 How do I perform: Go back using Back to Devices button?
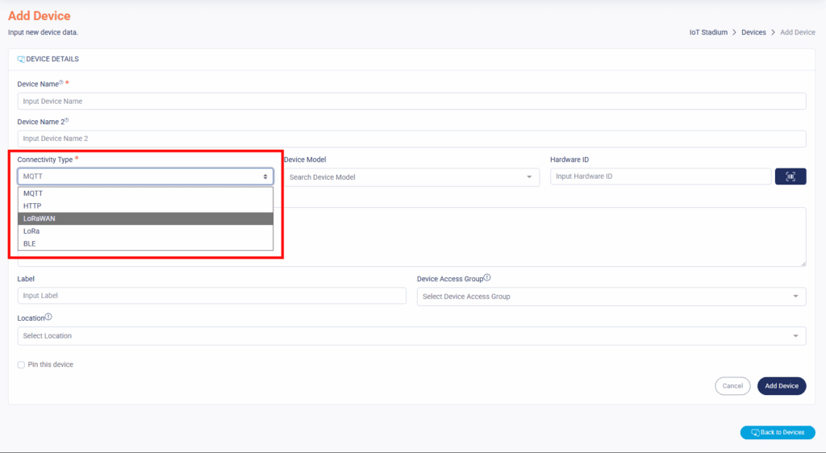tap(777, 432)
